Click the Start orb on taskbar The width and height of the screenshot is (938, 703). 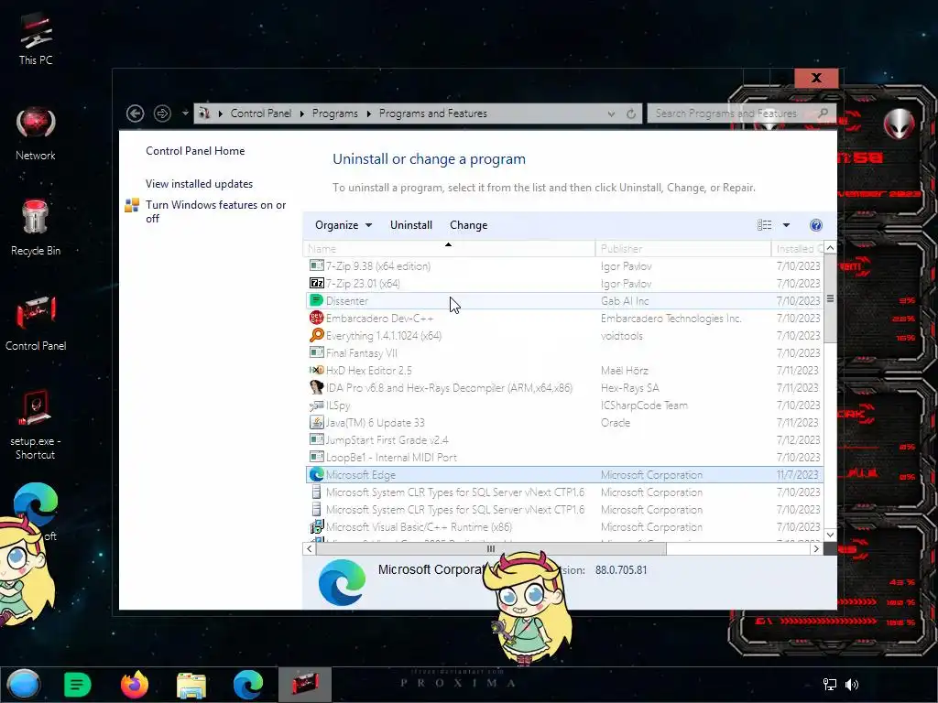click(24, 685)
